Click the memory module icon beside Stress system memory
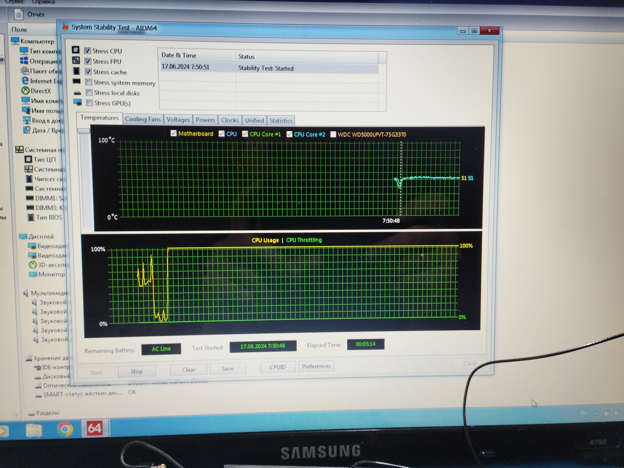624x468 pixels. click(x=76, y=81)
